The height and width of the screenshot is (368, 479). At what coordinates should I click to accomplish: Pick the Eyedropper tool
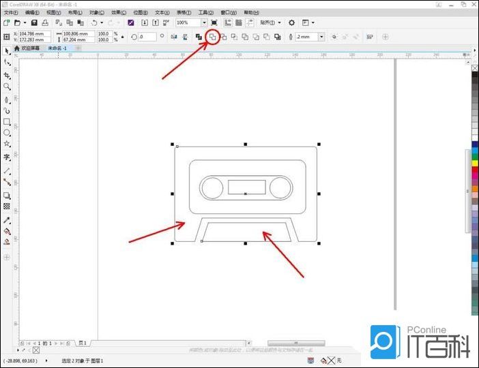click(x=7, y=220)
